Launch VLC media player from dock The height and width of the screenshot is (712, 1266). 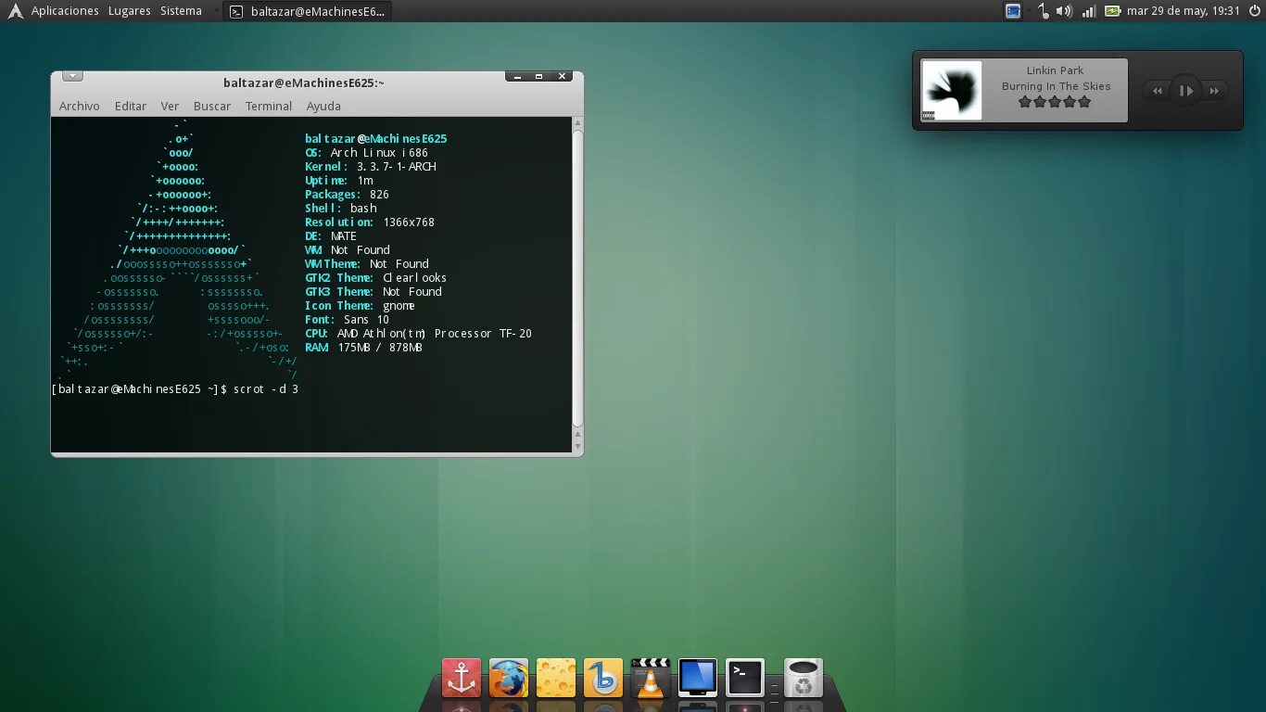pyautogui.click(x=651, y=678)
